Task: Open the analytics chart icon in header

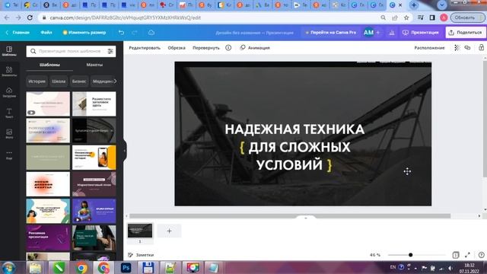Action: point(392,32)
